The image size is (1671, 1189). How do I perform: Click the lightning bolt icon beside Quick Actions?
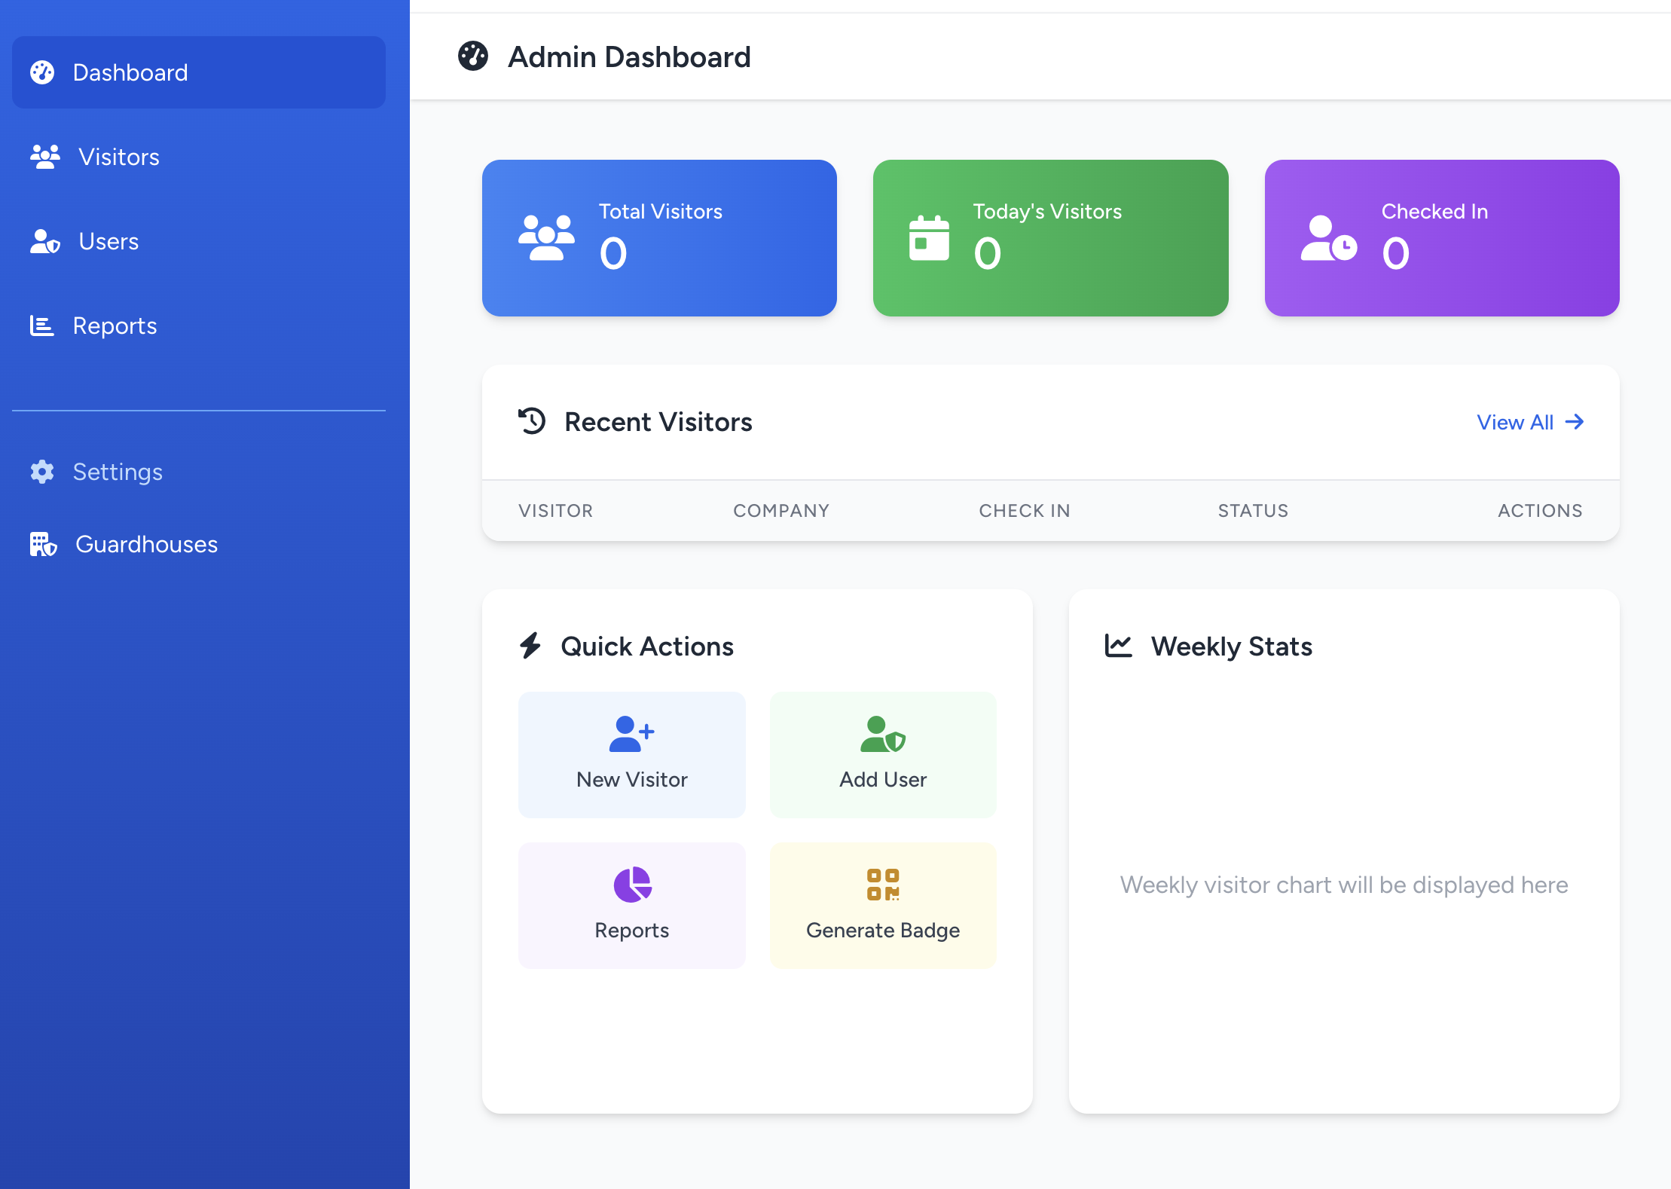[x=530, y=646]
